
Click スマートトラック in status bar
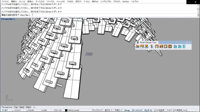(137, 110)
